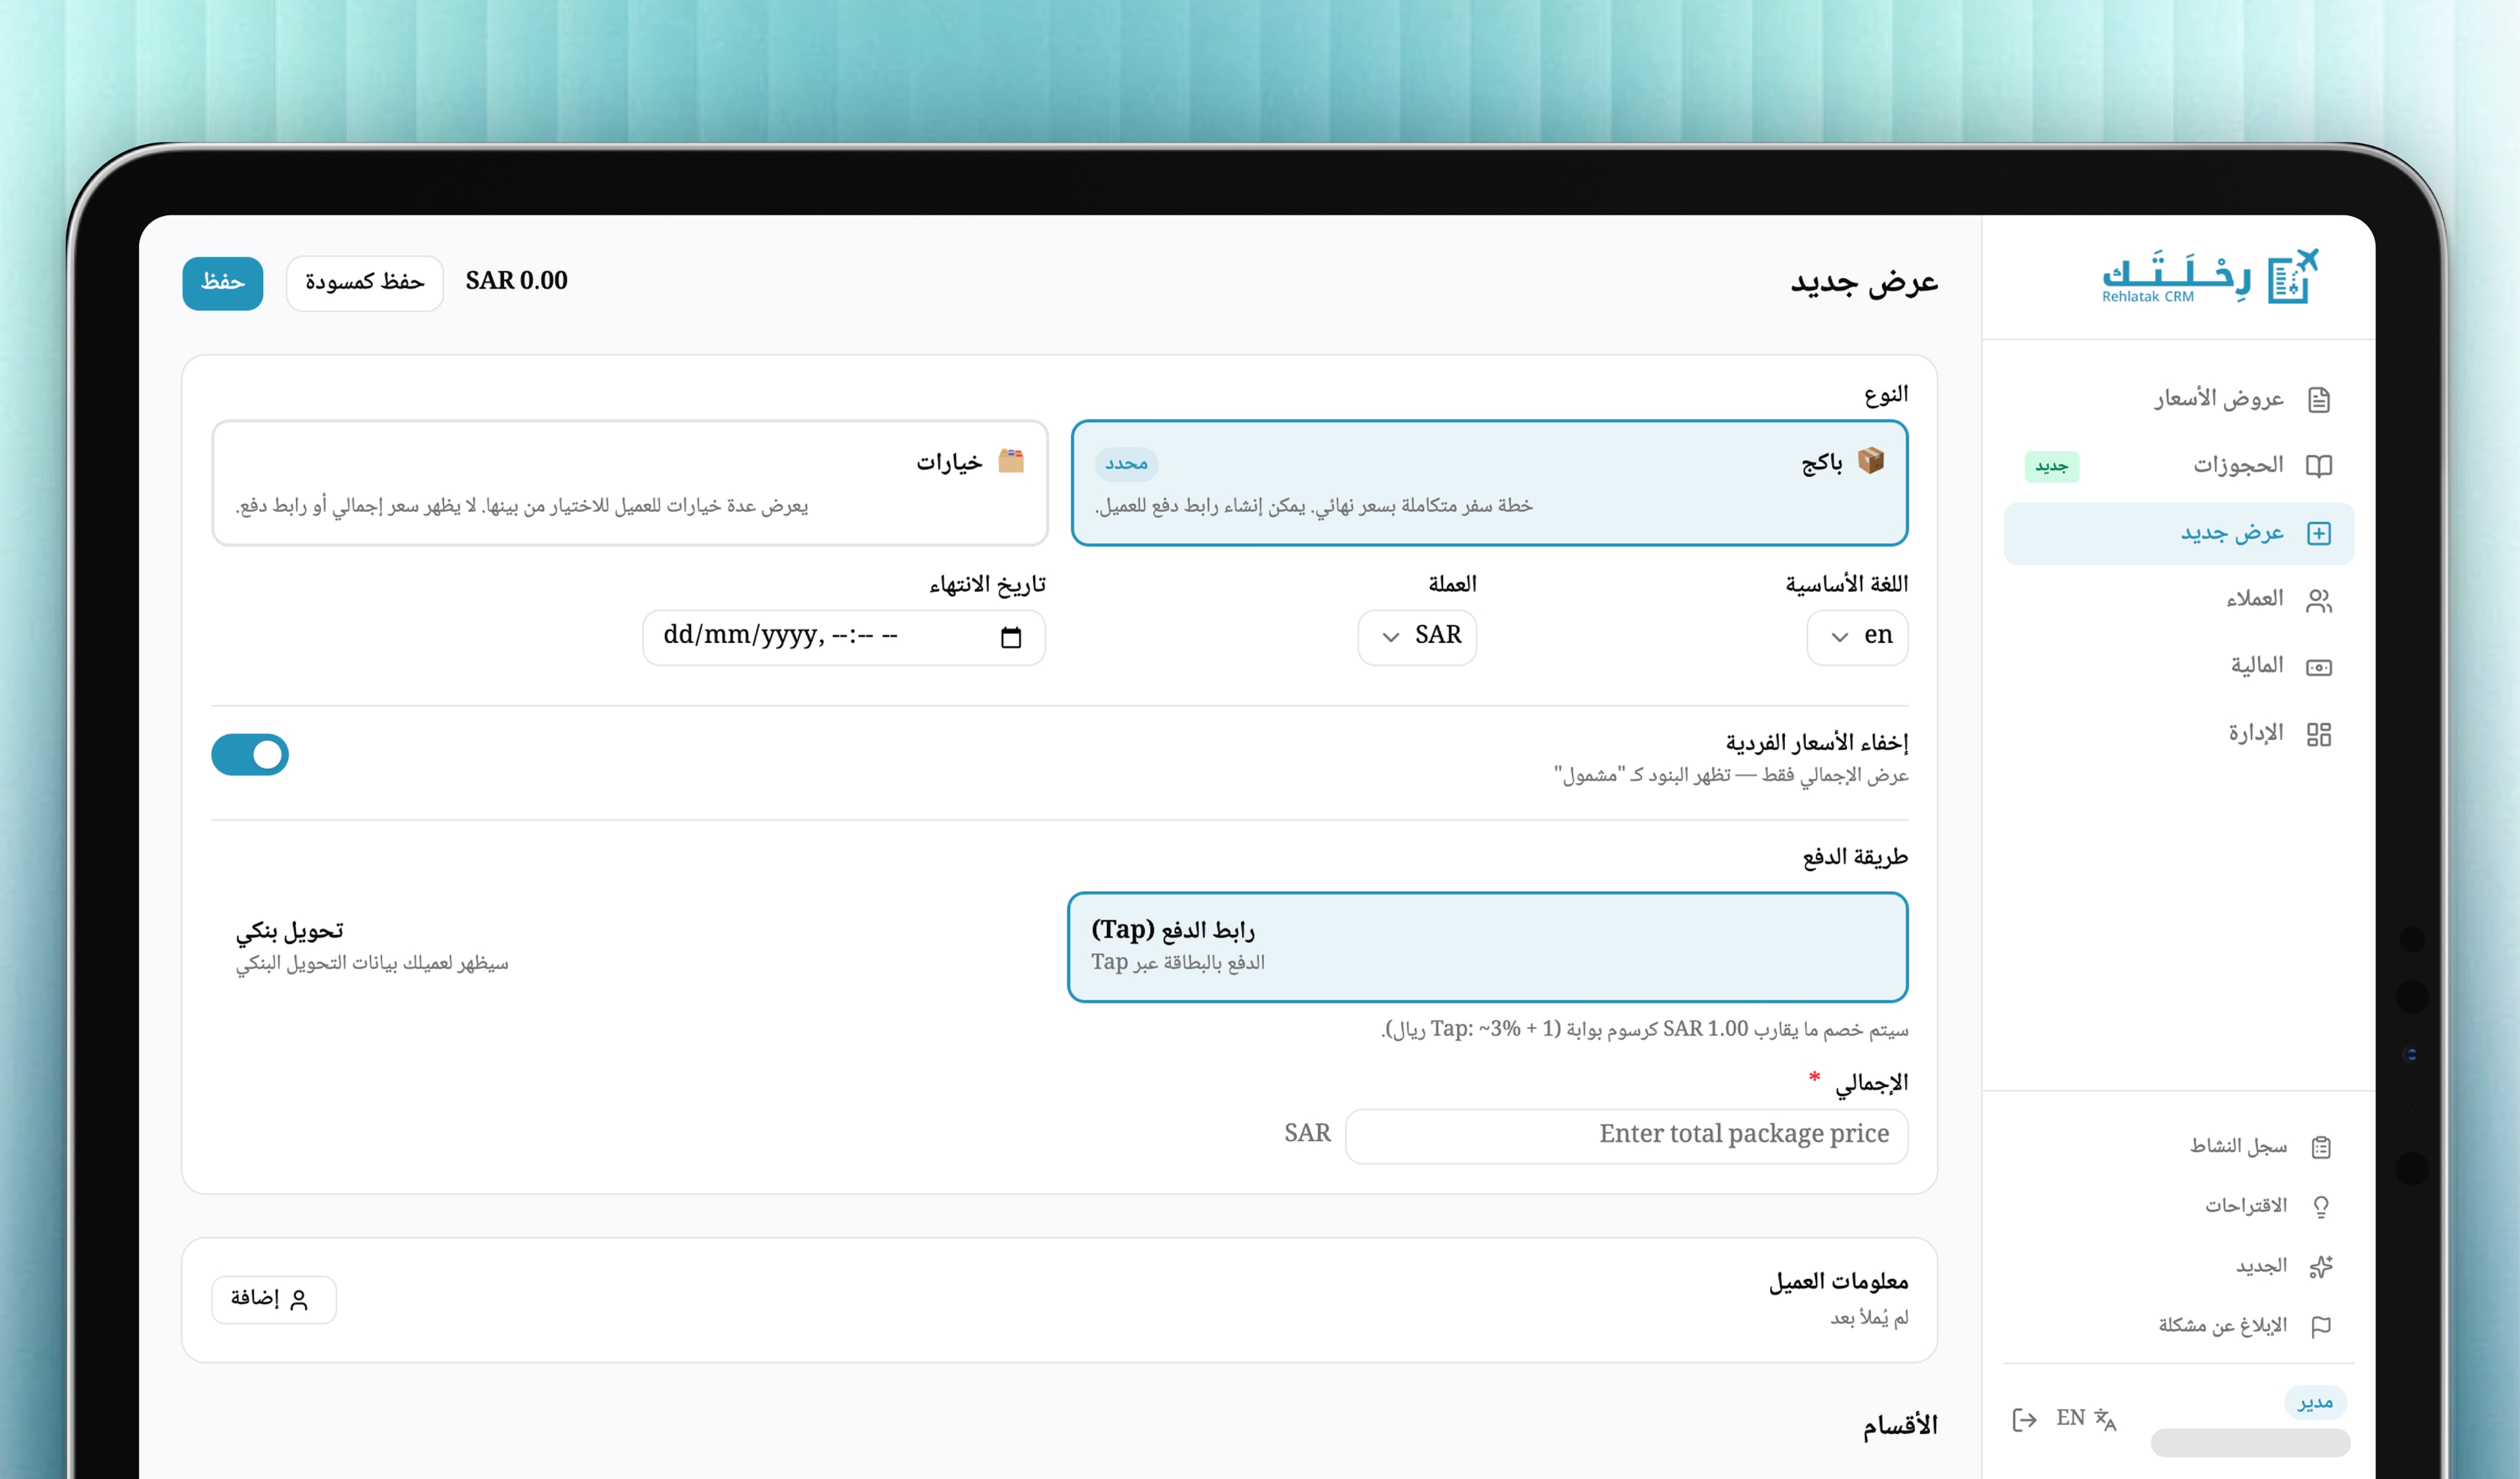The width and height of the screenshot is (2520, 1479).
Task: Click the person icon in إضافة button
Action: 299,1299
